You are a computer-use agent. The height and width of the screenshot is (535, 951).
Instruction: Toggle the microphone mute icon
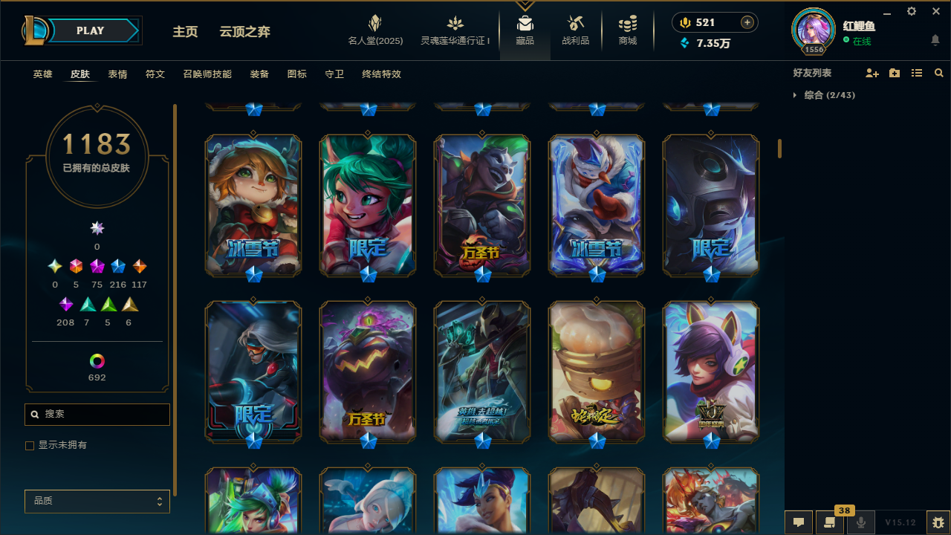click(x=861, y=522)
